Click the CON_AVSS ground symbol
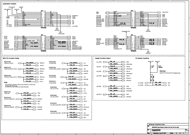This screenshot has height=135, width=190. 61,33
